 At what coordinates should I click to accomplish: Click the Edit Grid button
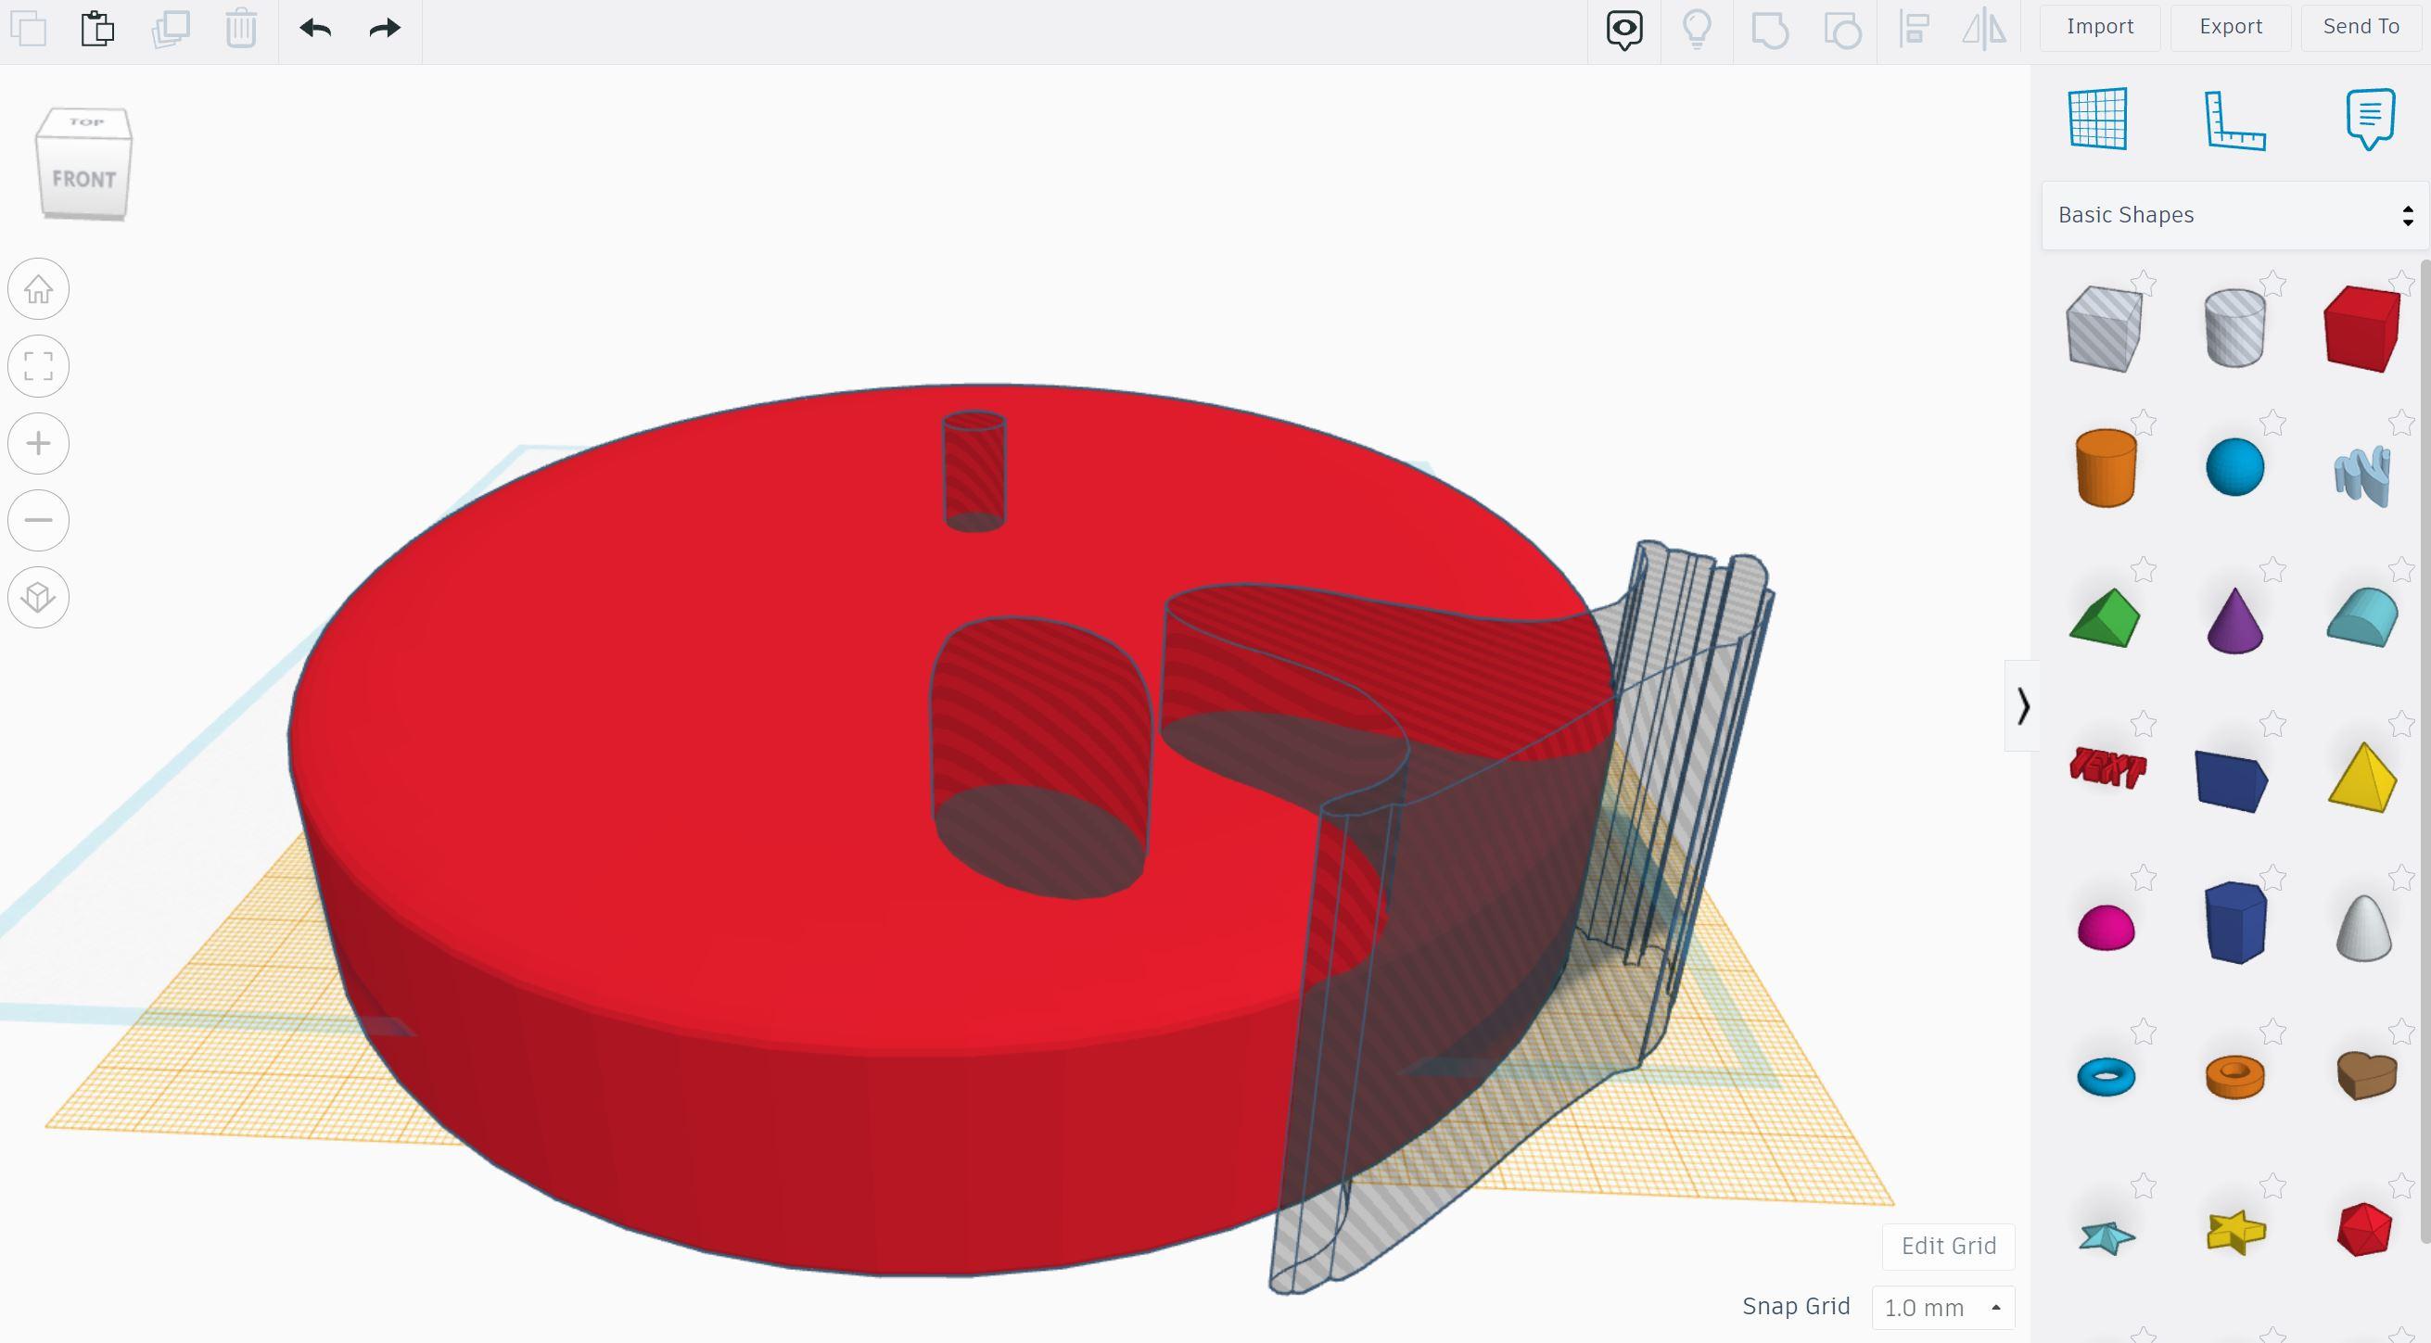click(x=1949, y=1246)
